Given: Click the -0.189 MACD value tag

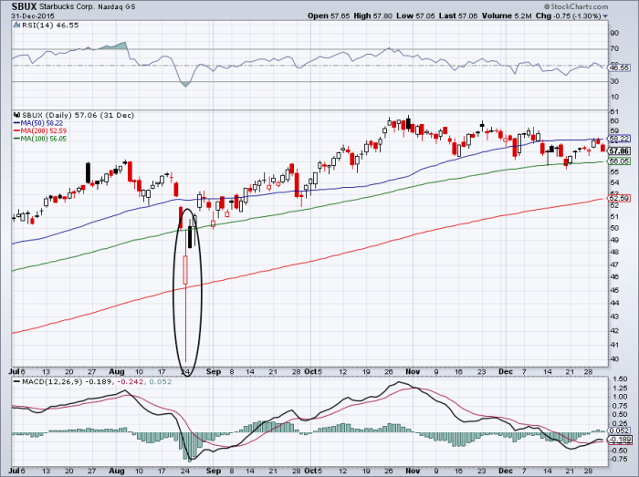Looking at the screenshot, I should point(620,440).
